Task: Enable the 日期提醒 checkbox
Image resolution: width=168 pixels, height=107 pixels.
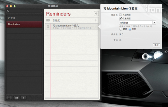Action: point(120,14)
